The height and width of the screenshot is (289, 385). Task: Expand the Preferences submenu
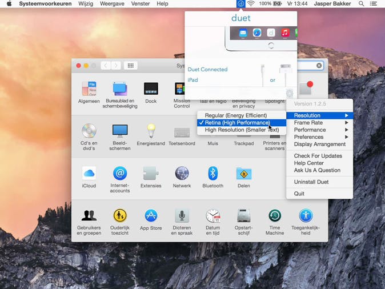click(x=320, y=137)
